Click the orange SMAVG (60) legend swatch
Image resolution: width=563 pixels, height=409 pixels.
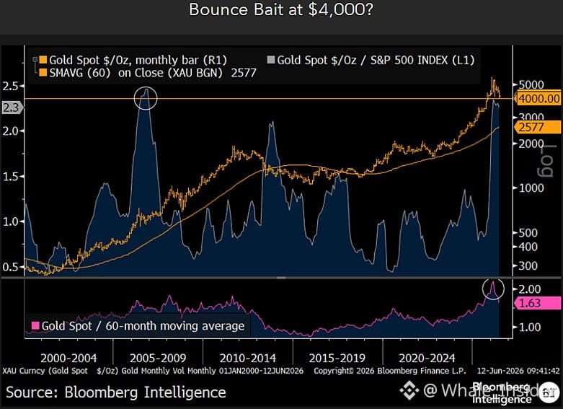click(43, 73)
